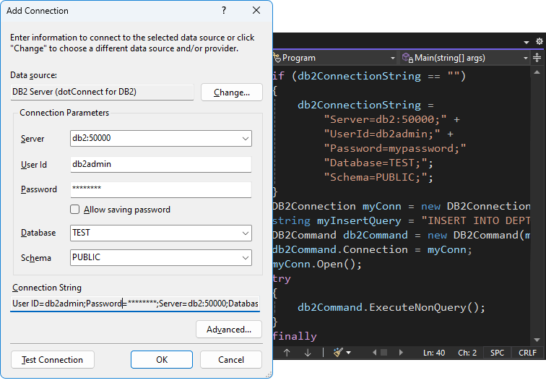Click the try keyword in code
This screenshot has width=546, height=391.
(282, 278)
